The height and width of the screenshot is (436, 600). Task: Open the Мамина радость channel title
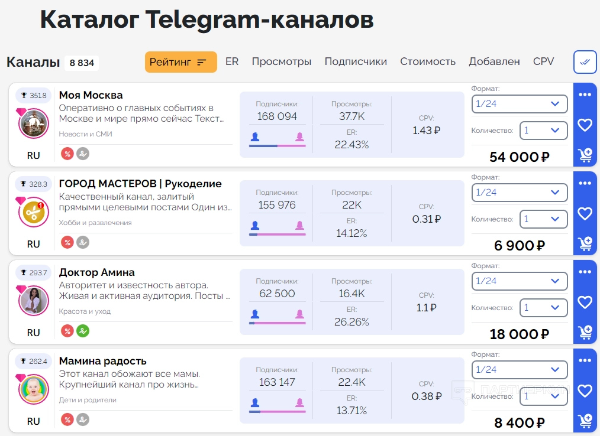(103, 361)
